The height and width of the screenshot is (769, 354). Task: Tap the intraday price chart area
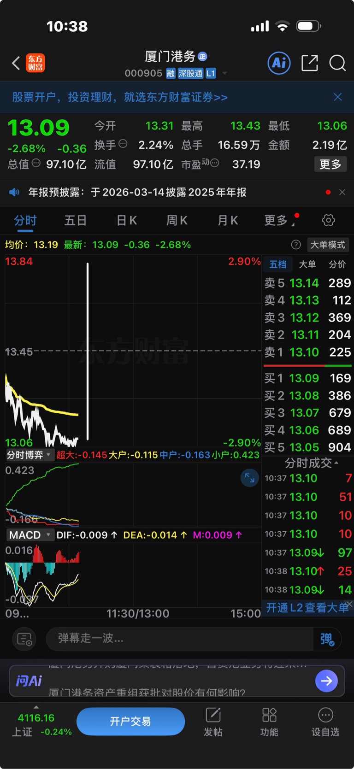click(x=133, y=352)
